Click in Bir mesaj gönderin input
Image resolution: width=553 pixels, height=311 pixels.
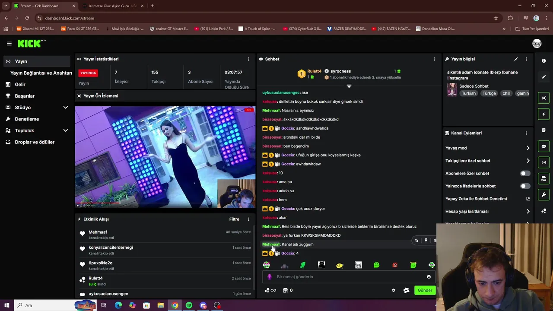(x=349, y=277)
